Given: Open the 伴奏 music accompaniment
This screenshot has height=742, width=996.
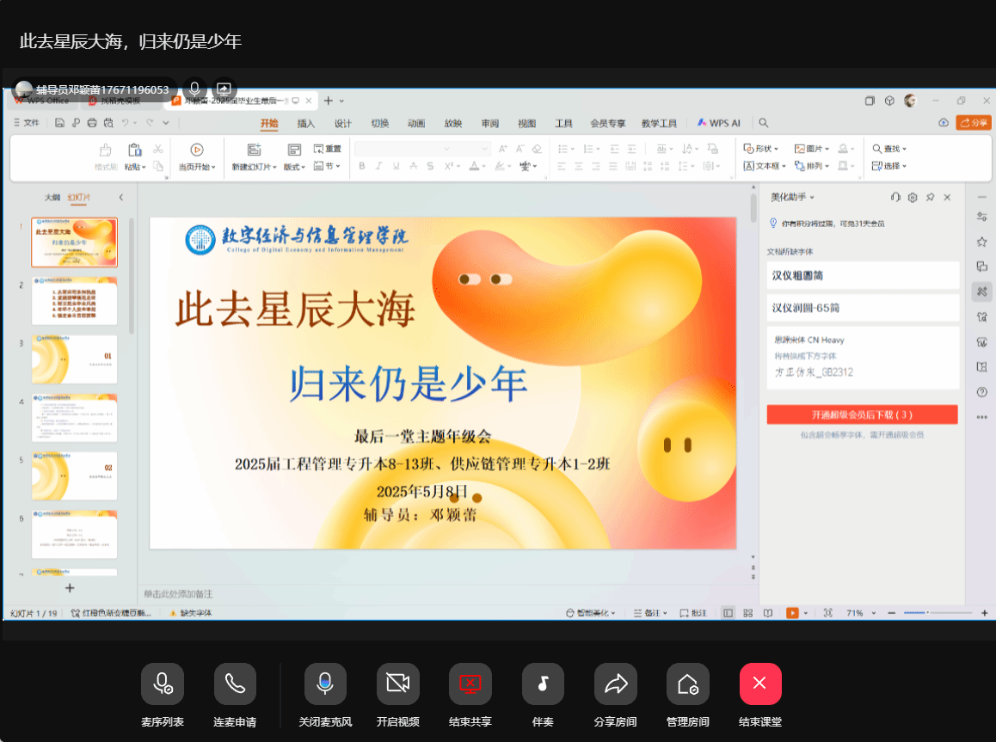Looking at the screenshot, I should (x=543, y=684).
